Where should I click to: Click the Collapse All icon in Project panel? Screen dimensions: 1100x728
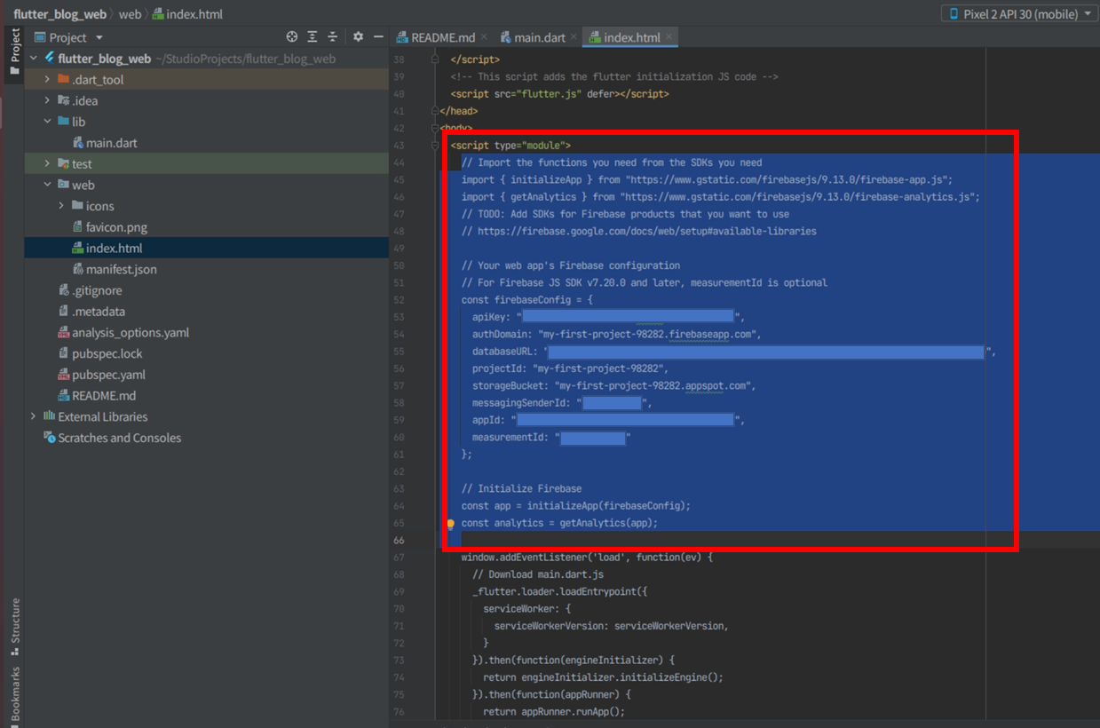click(x=333, y=37)
